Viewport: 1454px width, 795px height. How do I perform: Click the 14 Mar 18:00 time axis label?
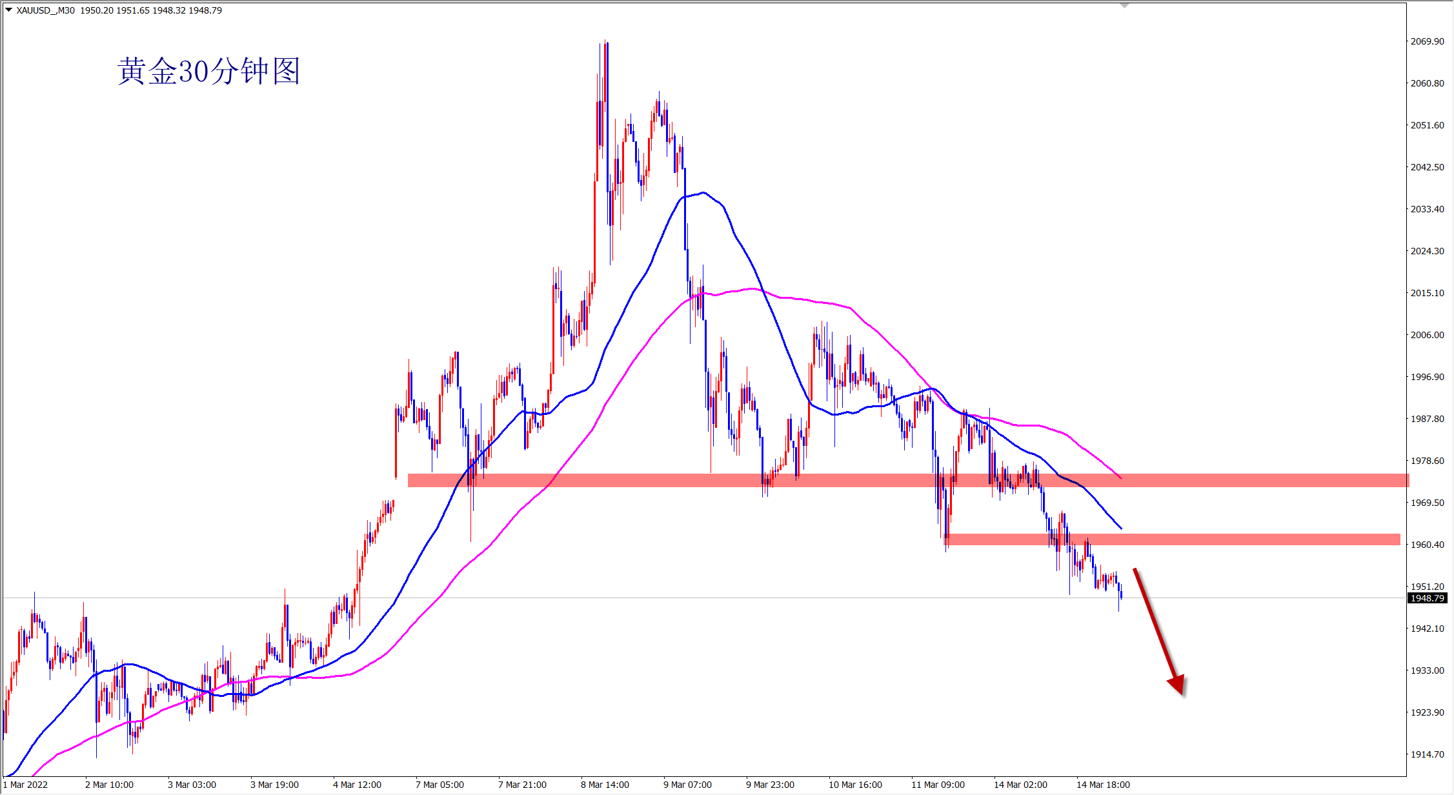(x=1103, y=785)
